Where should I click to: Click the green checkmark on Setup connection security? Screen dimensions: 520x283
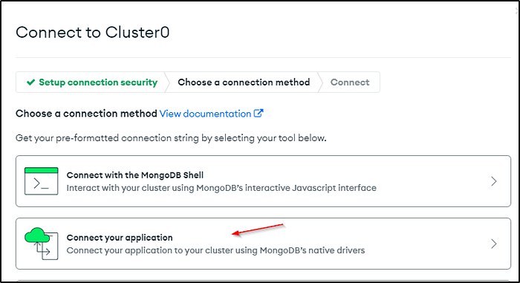[31, 82]
